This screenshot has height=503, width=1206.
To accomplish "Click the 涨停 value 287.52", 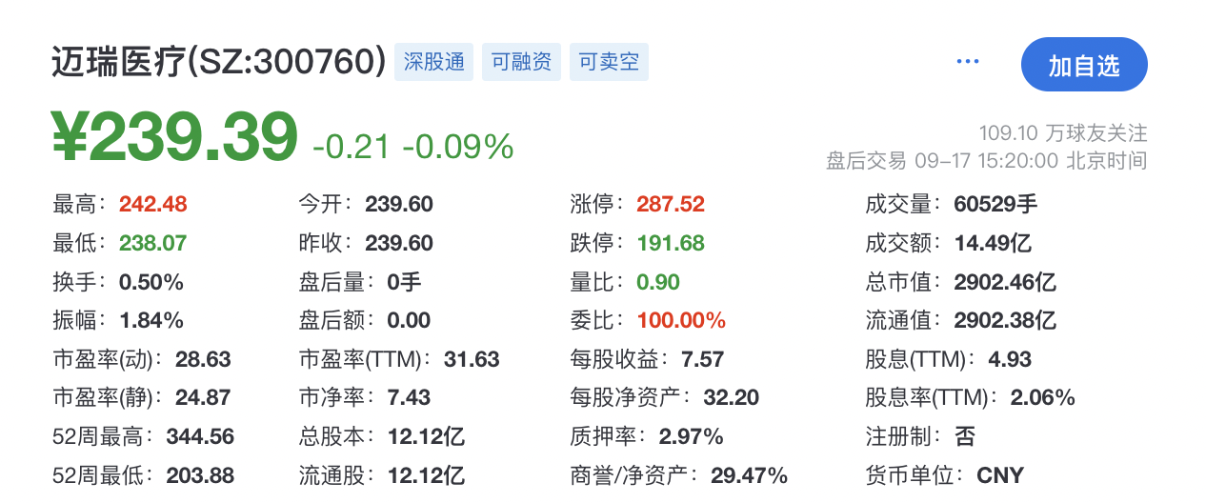I will (671, 204).
